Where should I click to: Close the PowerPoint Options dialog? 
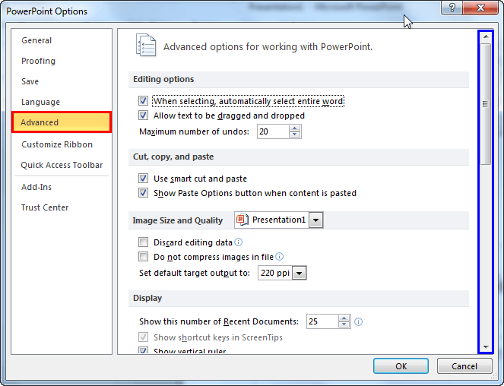pos(480,8)
